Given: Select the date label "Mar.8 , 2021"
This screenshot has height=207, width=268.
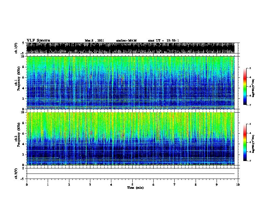Looking at the screenshot, I should (94, 41).
